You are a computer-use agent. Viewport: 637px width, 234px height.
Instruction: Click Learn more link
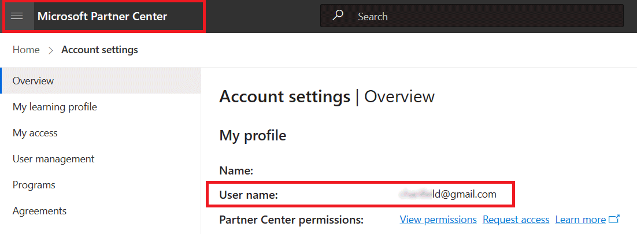[x=580, y=220]
